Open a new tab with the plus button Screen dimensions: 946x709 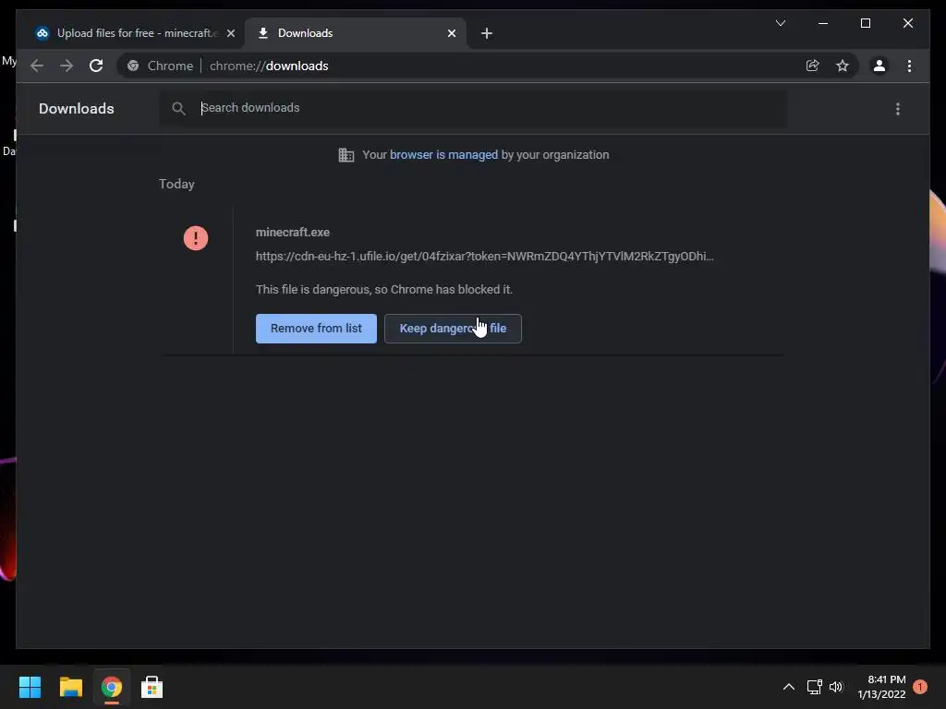coord(487,33)
